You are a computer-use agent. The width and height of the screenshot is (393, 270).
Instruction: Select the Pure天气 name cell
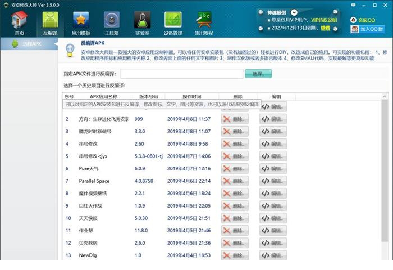pos(89,168)
